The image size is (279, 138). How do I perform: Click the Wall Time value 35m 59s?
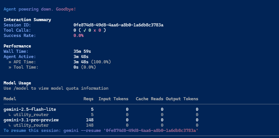82,51
